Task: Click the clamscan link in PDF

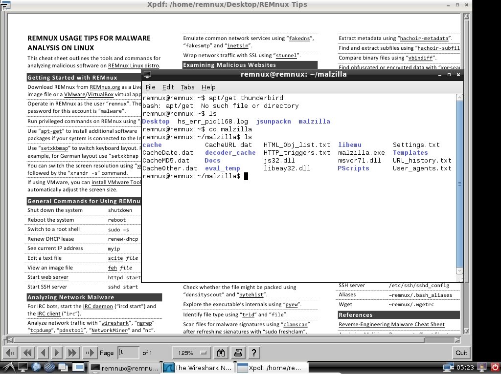Action: pyautogui.click(x=295, y=325)
